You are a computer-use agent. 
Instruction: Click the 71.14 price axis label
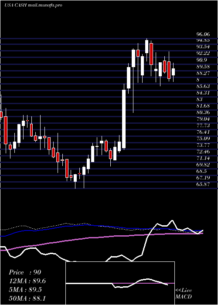tap(203, 158)
